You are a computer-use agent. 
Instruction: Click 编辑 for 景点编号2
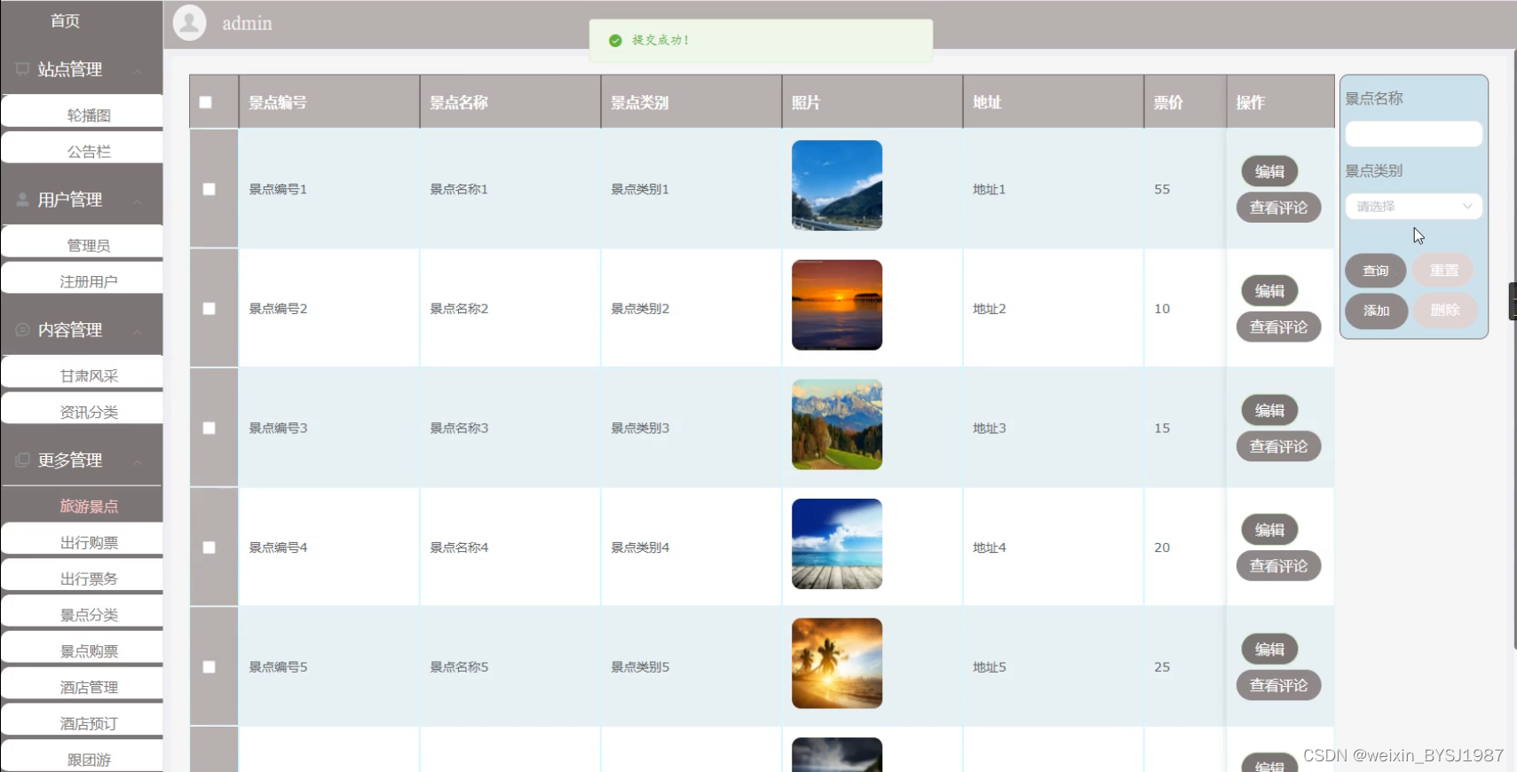(x=1269, y=291)
